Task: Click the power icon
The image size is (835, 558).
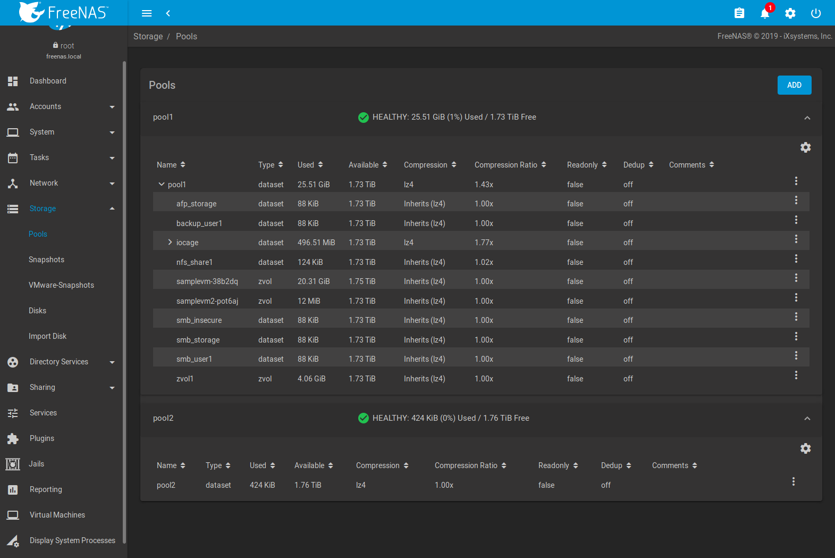Action: coord(816,13)
